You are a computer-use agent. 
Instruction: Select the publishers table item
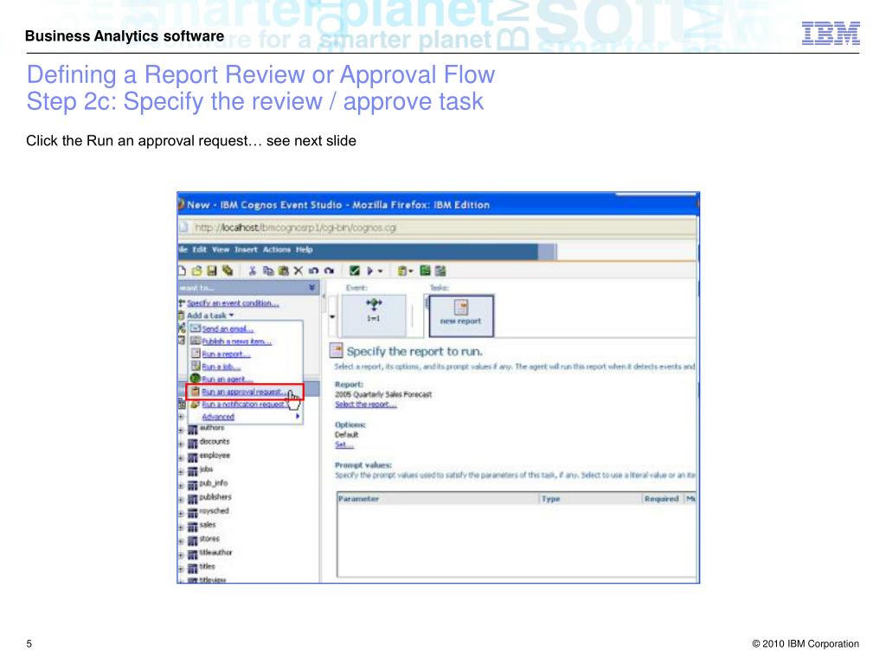(215, 497)
